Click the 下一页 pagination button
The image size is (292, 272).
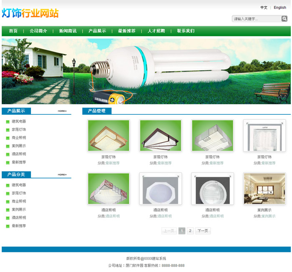203,231
